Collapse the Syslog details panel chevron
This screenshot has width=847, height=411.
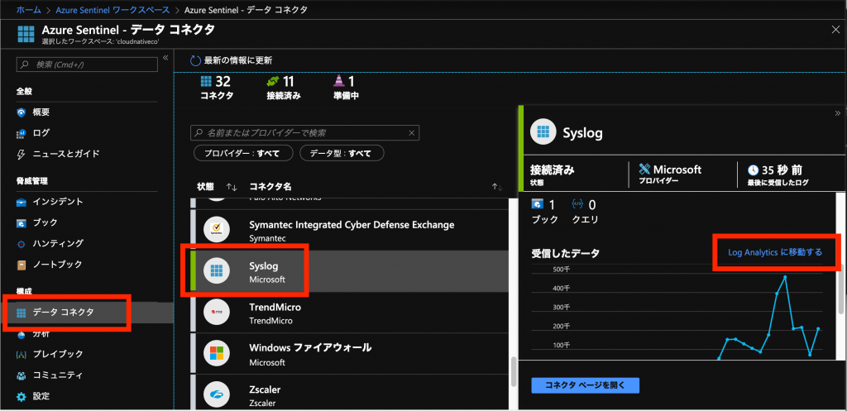(x=838, y=113)
